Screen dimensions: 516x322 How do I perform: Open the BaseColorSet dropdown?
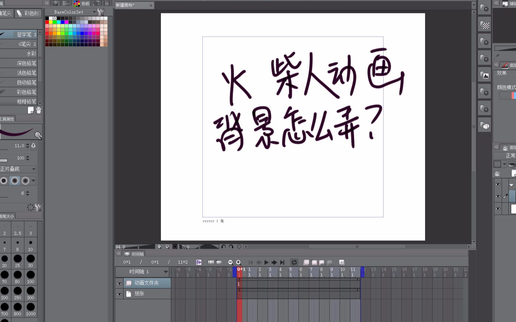pyautogui.click(x=95, y=12)
